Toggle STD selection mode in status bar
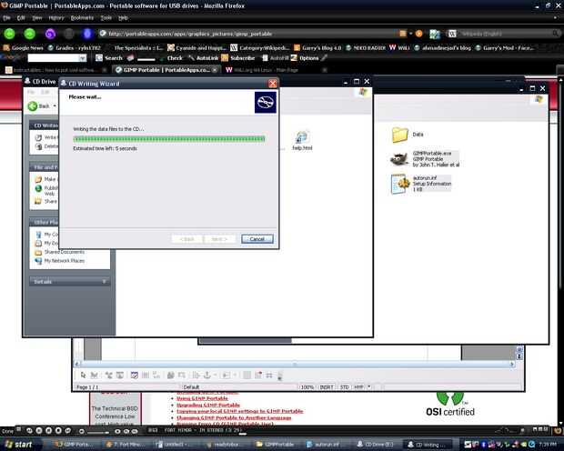The width and height of the screenshot is (564, 451). tap(344, 387)
